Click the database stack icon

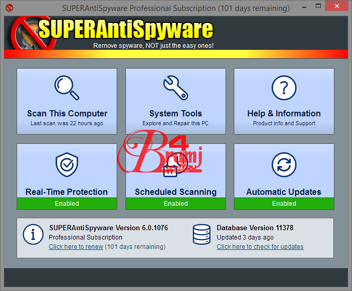click(x=201, y=235)
